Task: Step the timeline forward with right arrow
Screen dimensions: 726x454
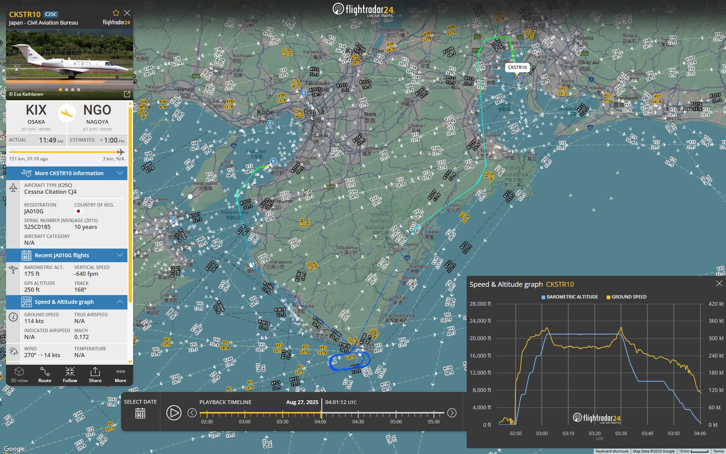Action: (x=452, y=413)
